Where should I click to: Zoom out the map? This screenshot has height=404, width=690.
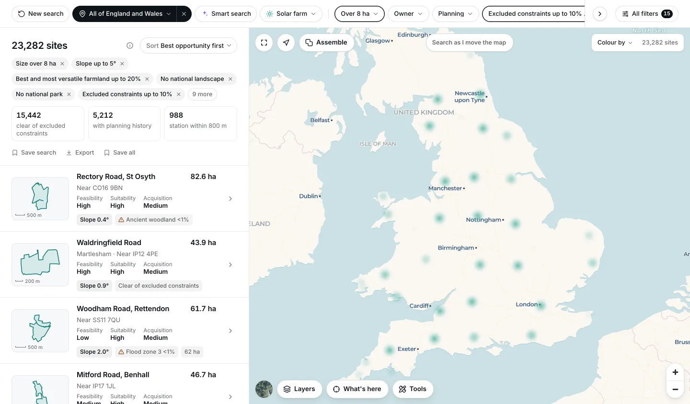tap(675, 389)
